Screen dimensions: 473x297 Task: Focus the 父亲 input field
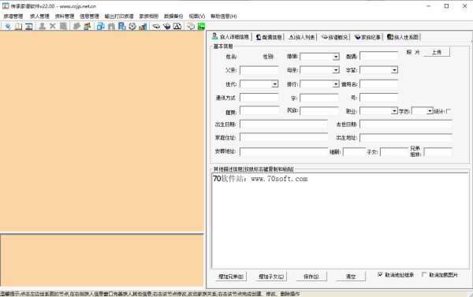click(259, 70)
